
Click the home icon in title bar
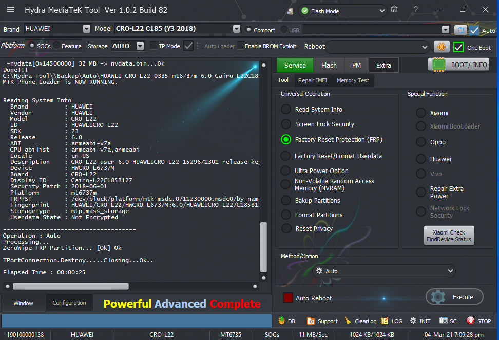(394, 9)
